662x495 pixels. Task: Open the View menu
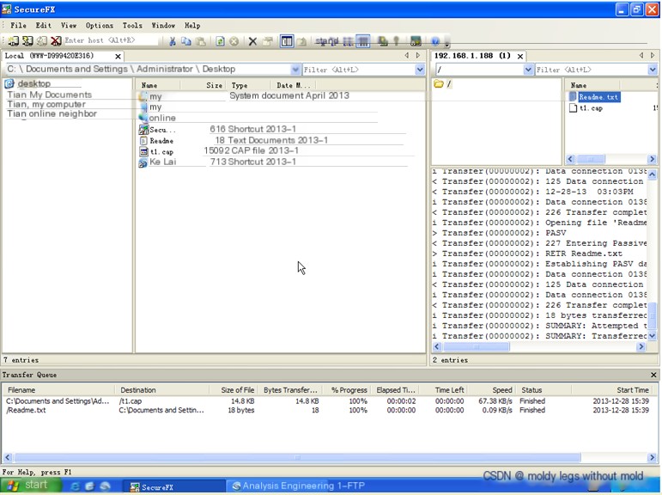tap(69, 26)
